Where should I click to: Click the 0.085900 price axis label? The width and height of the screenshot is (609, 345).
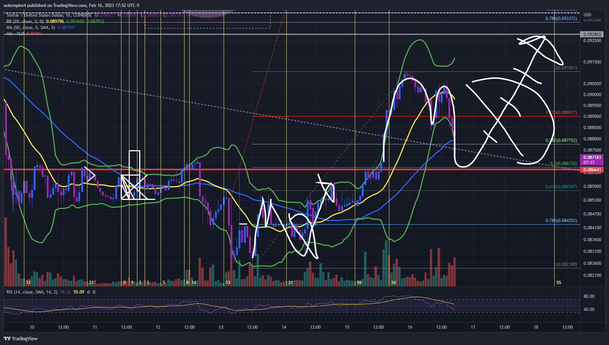pos(592,186)
